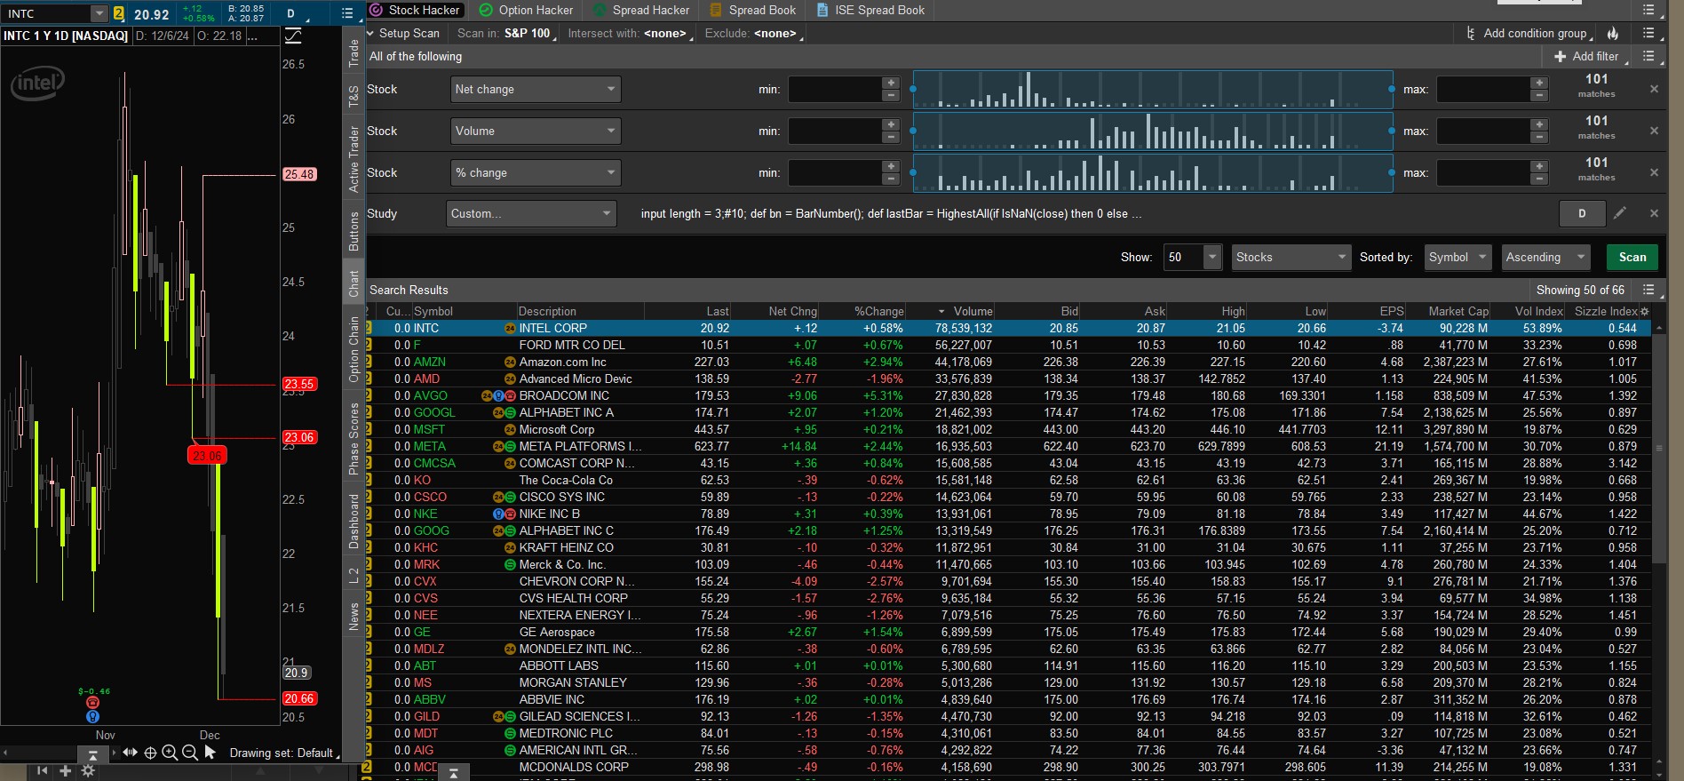Click the yellow link color 2 icon

[118, 13]
